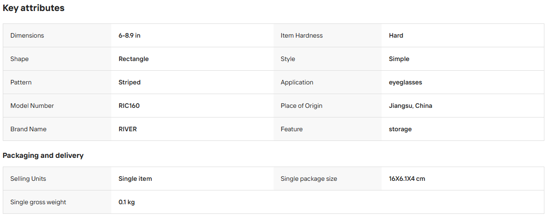The width and height of the screenshot is (549, 218).
Task: Click the Striped pattern value
Action: [x=130, y=82]
